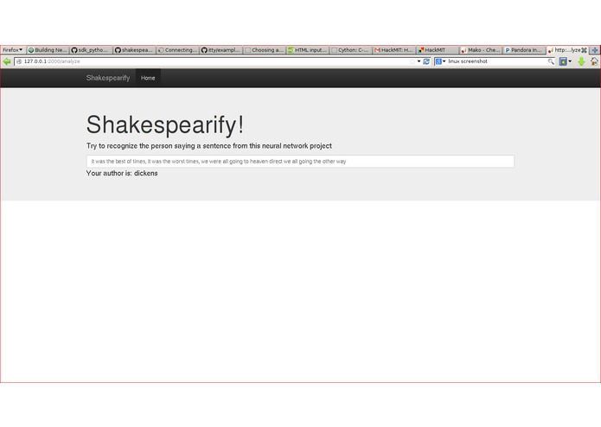Viewport: 601px width, 427px height.
Task: Switch to the sdk_pytho... tab
Action: [x=91, y=50]
